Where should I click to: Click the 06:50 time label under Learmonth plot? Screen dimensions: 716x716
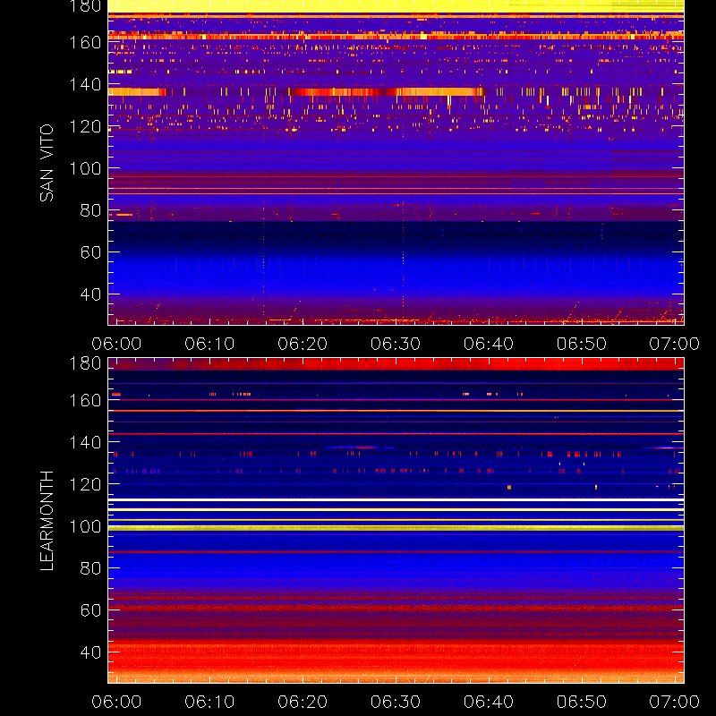(x=582, y=702)
